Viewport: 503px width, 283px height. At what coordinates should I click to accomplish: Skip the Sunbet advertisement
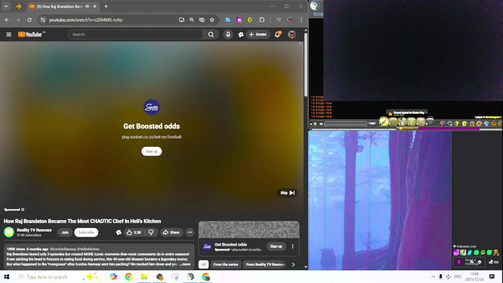pyautogui.click(x=288, y=193)
